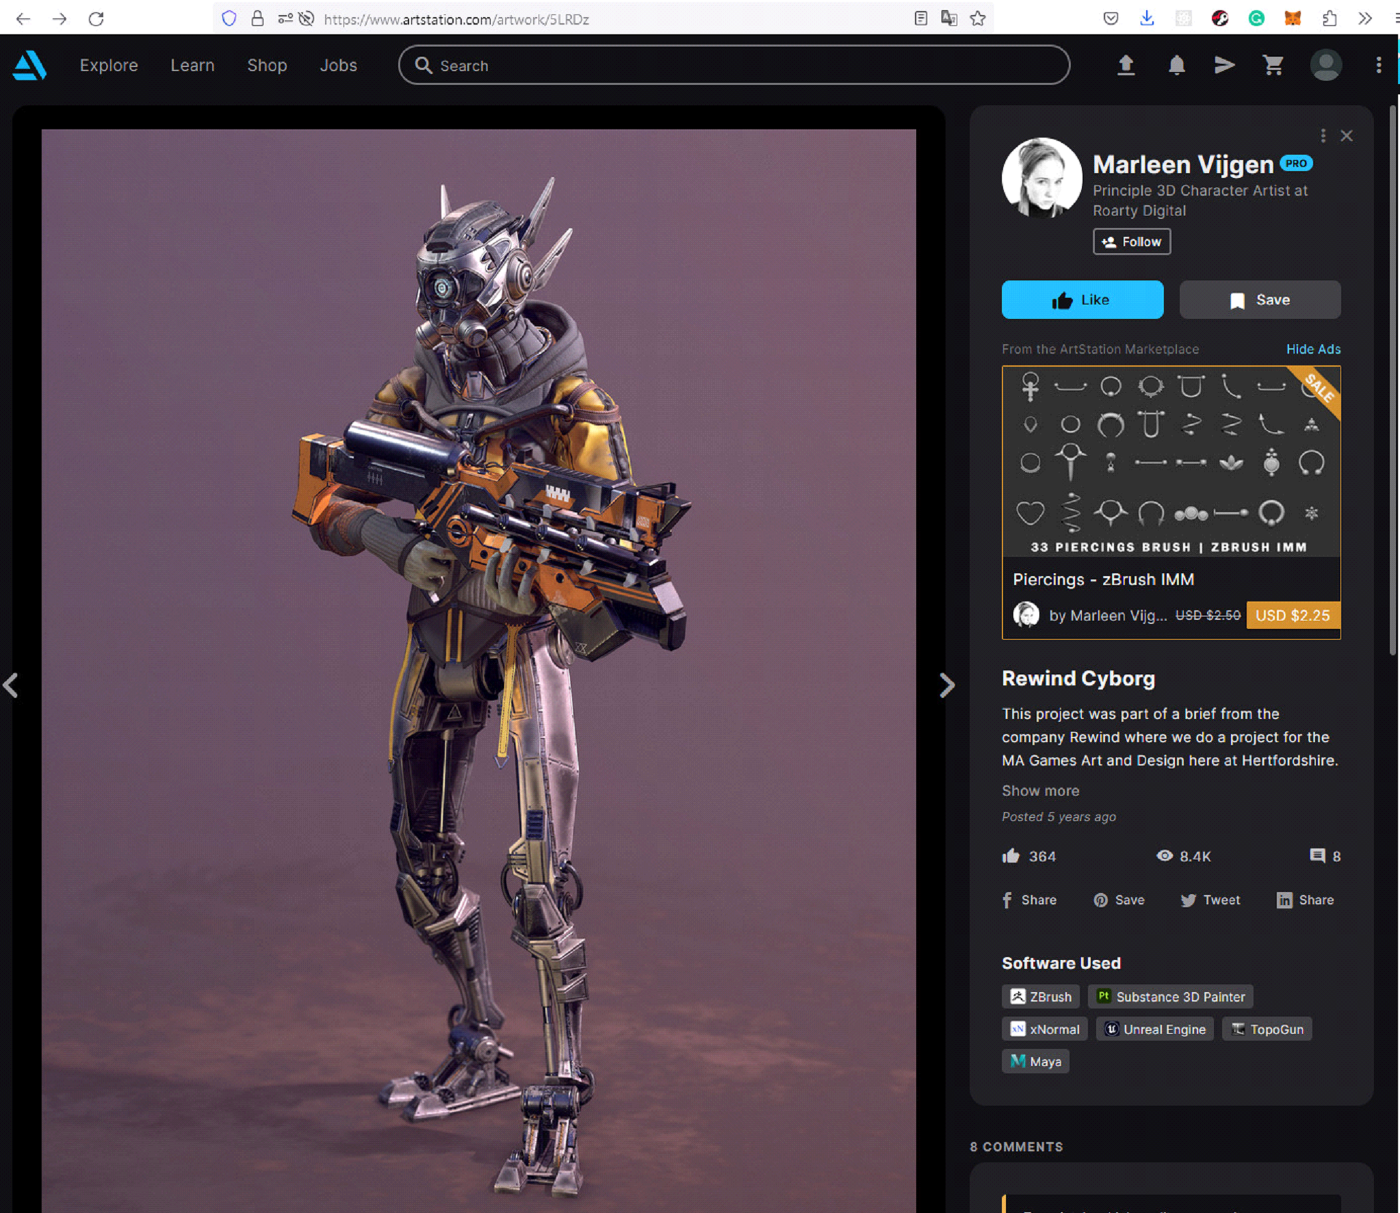Image resolution: width=1400 pixels, height=1213 pixels.
Task: Expand more toolbar tools chevron
Action: (x=1364, y=18)
